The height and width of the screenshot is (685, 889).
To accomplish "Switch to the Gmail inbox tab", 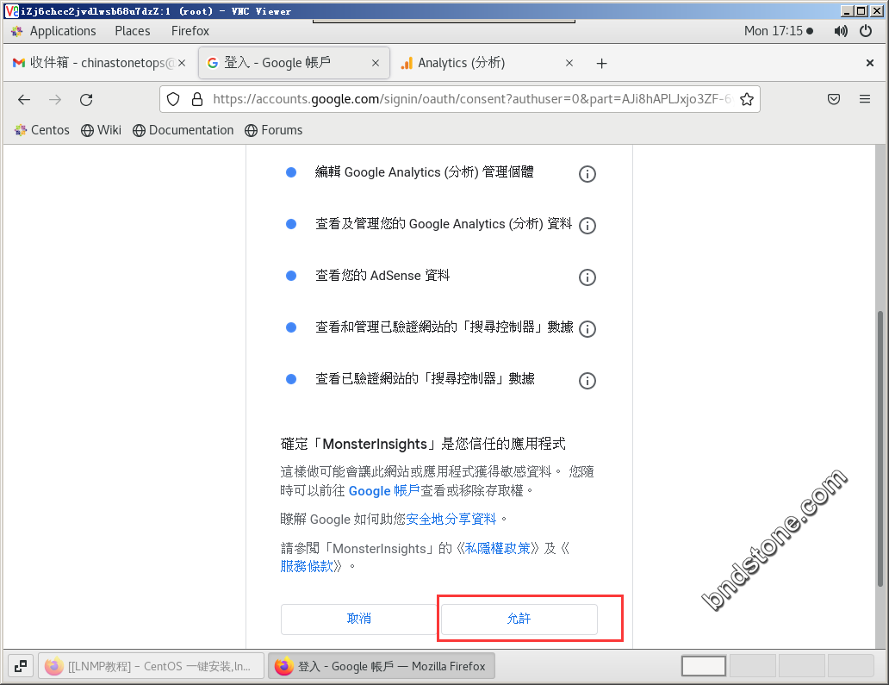I will 100,63.
